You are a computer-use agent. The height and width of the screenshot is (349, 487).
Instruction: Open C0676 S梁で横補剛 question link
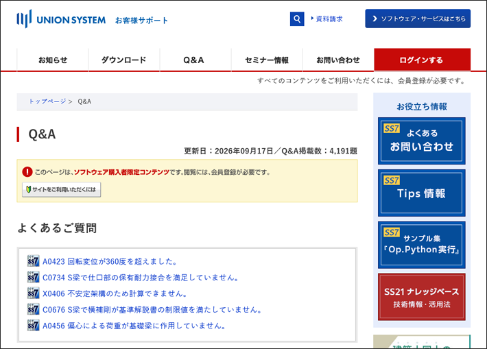[x=153, y=310]
